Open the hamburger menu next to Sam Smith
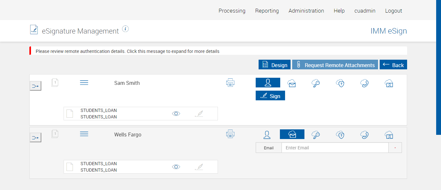Screen dimensions: 441x190 click(x=84, y=83)
